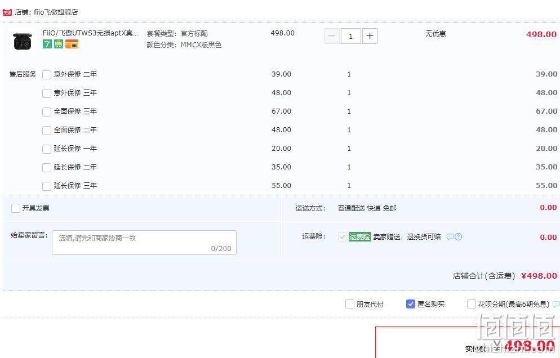
Task: Check the 意外保修 二年 option
Action: [x=47, y=75]
